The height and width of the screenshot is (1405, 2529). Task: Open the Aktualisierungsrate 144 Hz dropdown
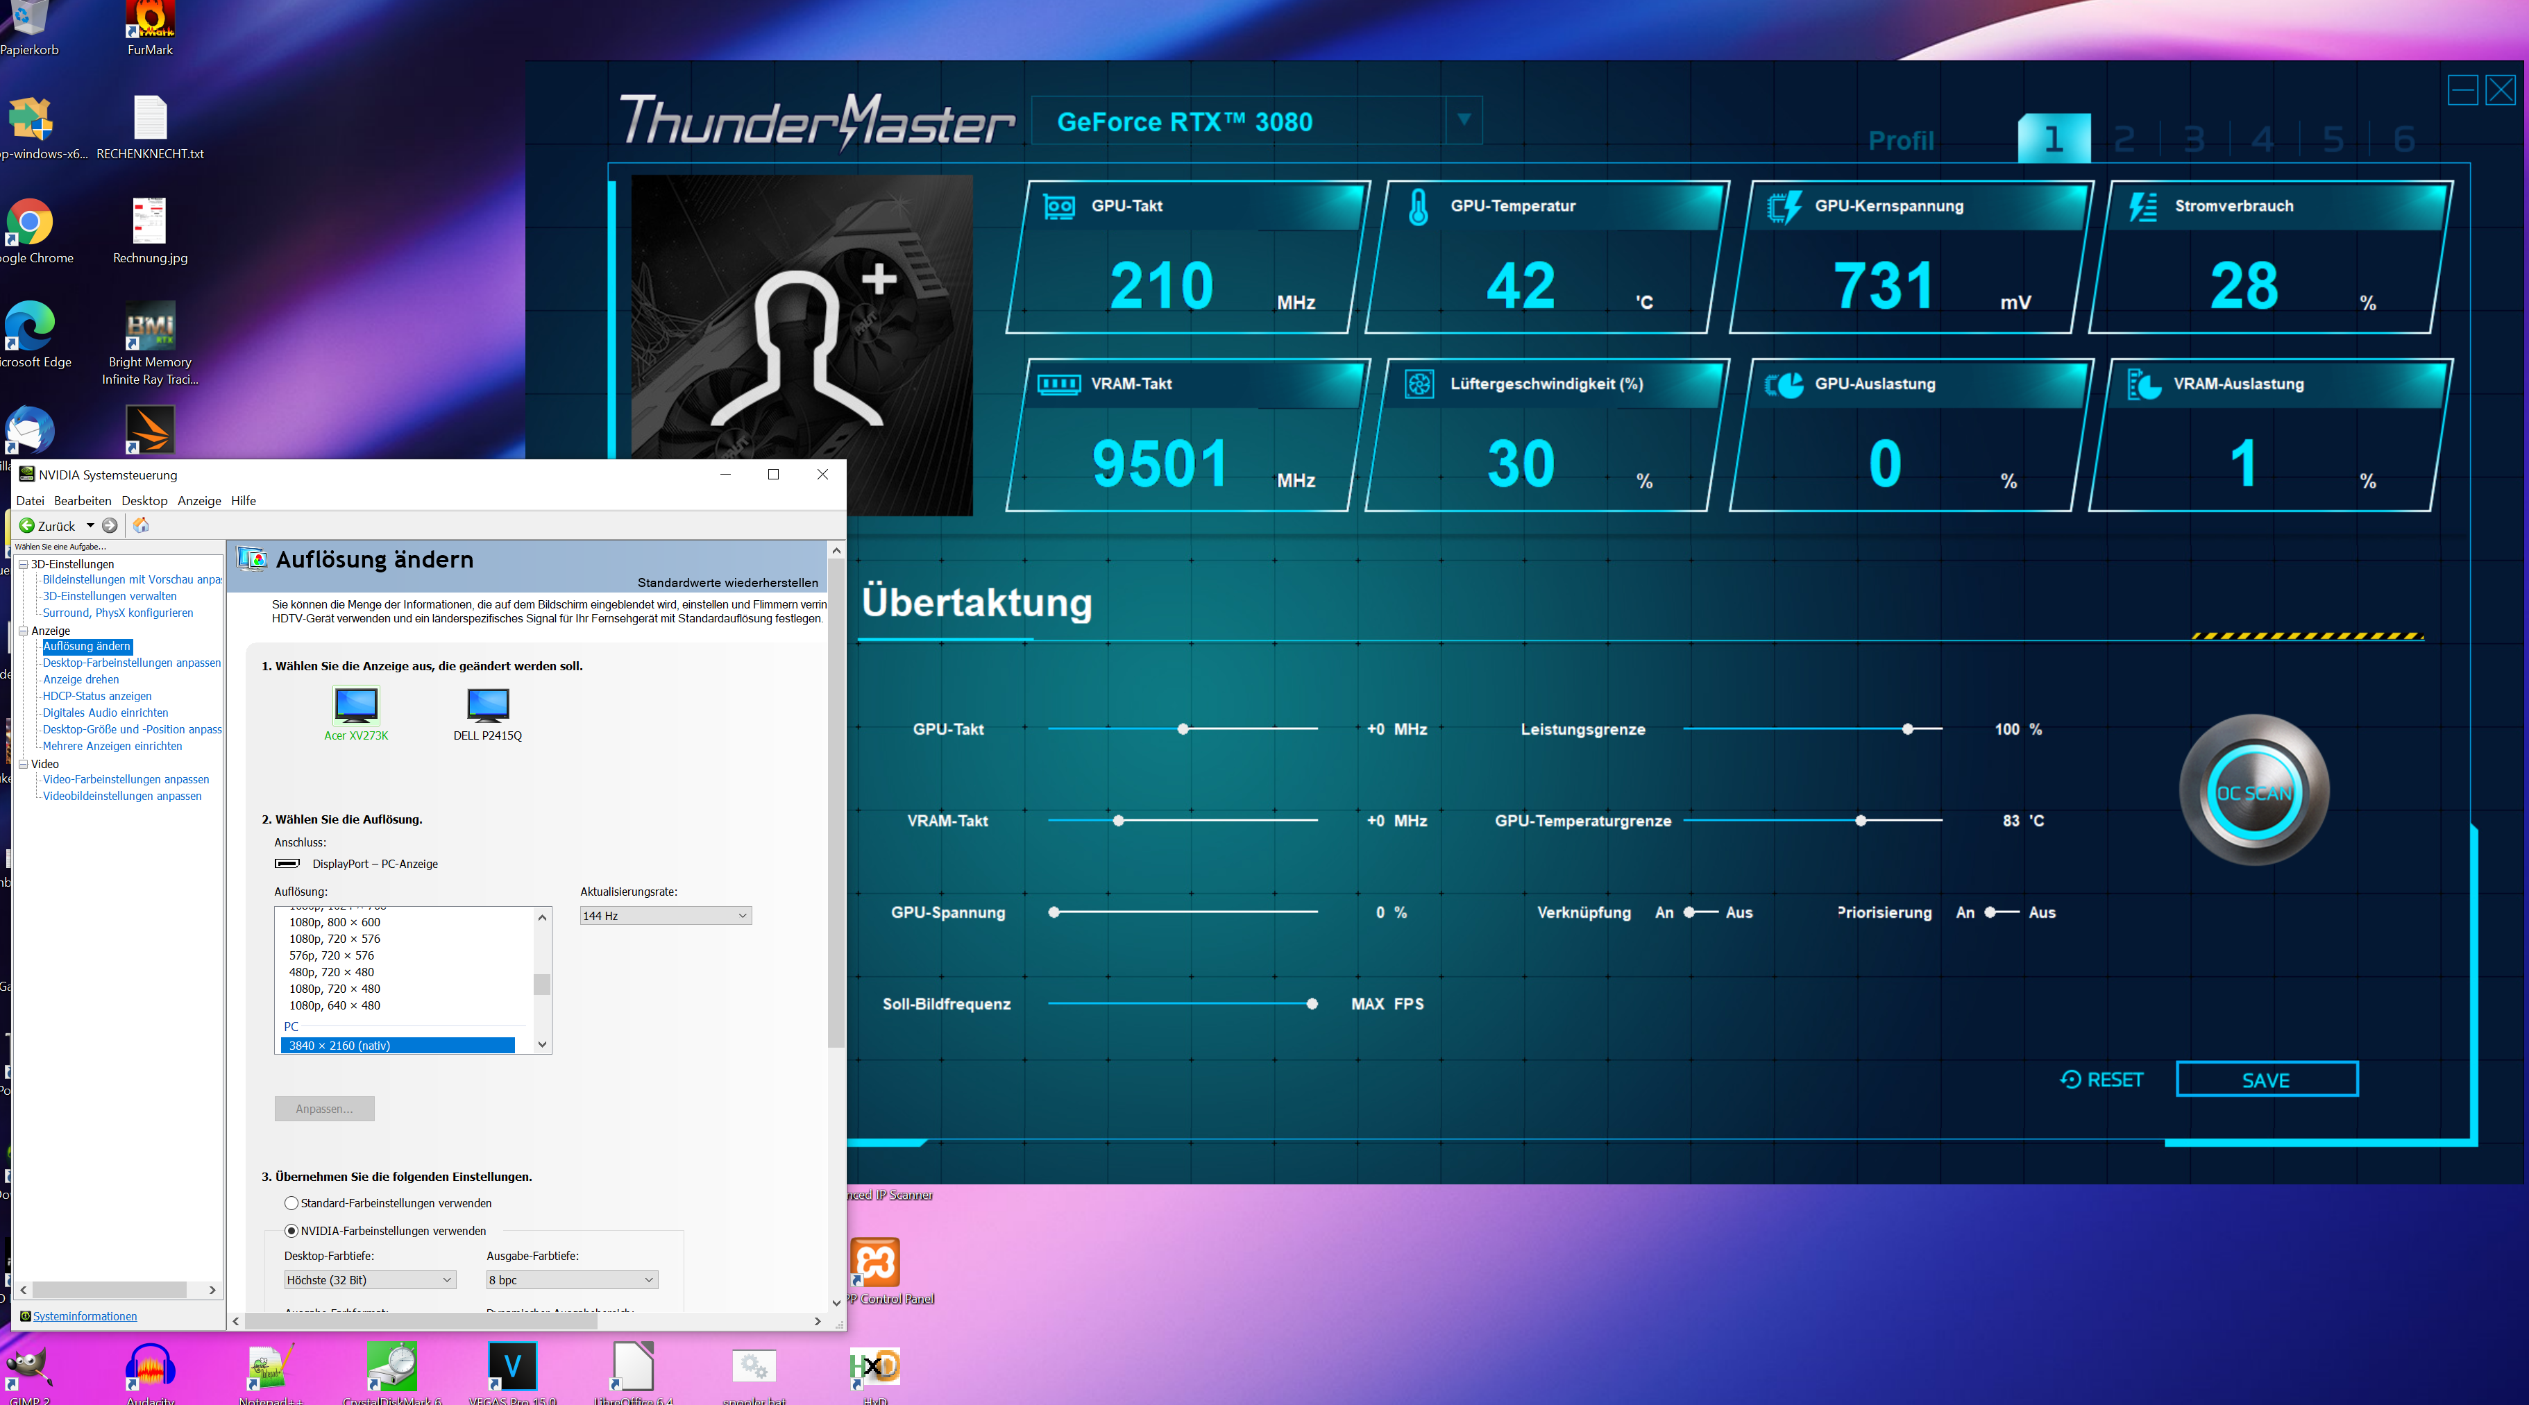(665, 915)
